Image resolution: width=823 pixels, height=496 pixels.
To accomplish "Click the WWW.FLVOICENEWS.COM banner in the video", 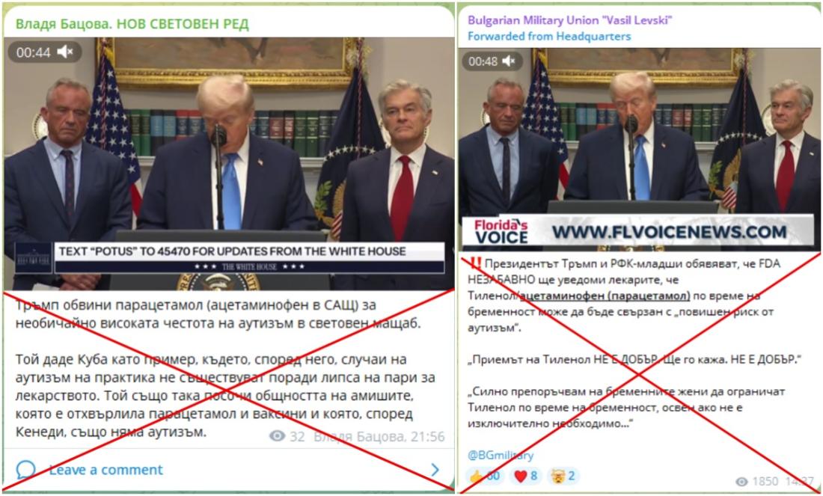I will pos(669,231).
